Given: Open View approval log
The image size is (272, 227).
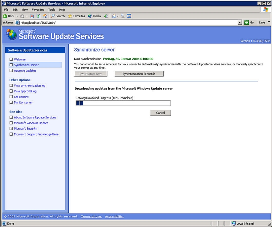Looking at the screenshot, I should (x=25, y=91).
